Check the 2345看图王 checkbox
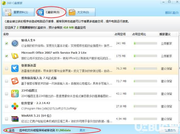Screen dimensions: 180x134 pos(7,94)
